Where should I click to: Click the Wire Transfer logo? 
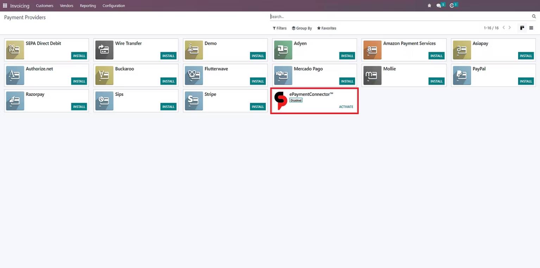pos(104,50)
